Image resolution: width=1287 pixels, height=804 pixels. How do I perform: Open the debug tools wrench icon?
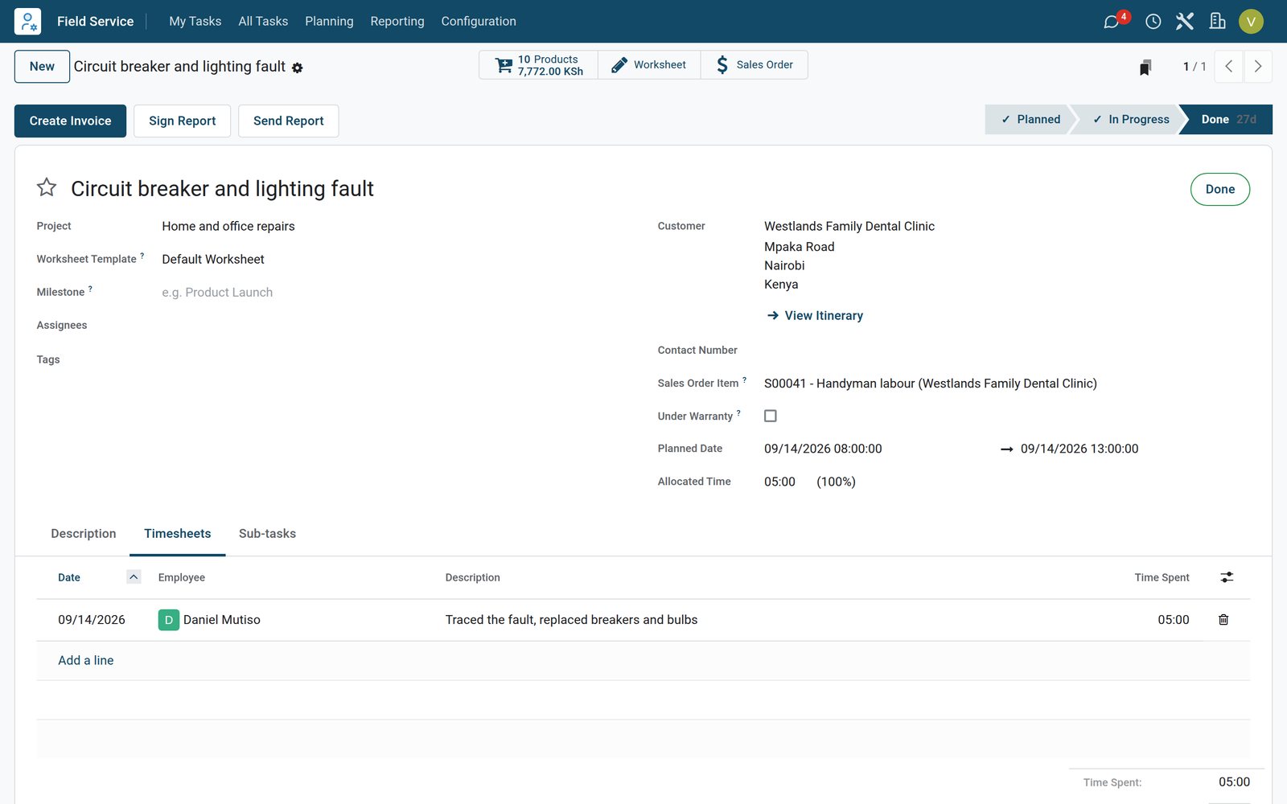click(1185, 22)
